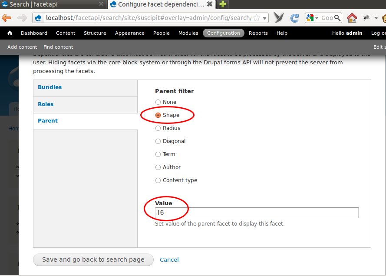
Task: Select the Radius parent filter radio
Action: tap(158, 128)
